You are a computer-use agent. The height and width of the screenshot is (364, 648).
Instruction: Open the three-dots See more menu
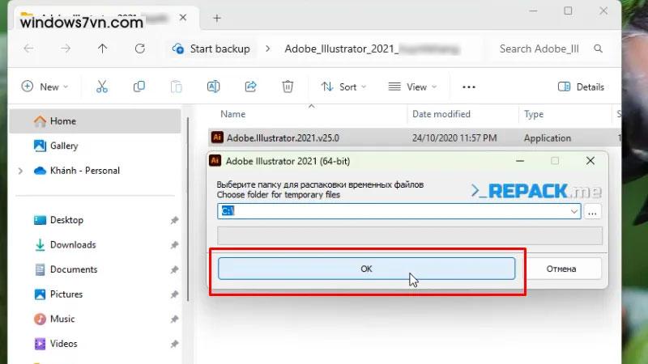(468, 87)
